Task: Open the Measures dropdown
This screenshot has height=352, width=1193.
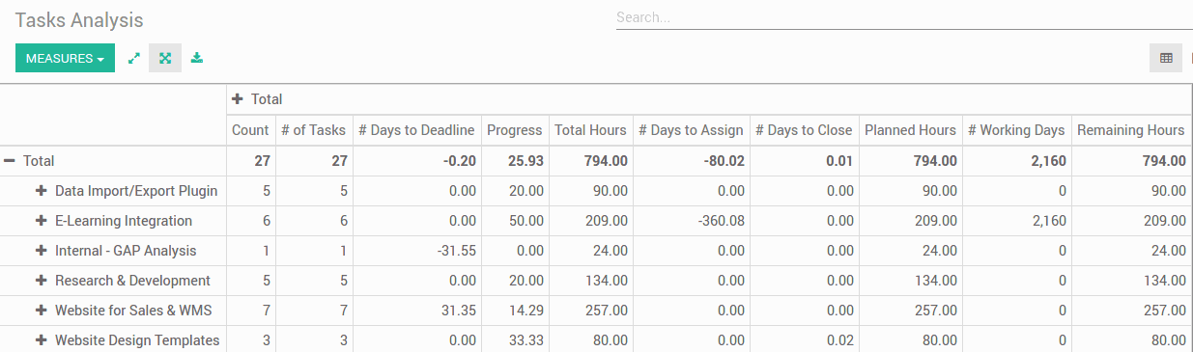Action: tap(65, 58)
